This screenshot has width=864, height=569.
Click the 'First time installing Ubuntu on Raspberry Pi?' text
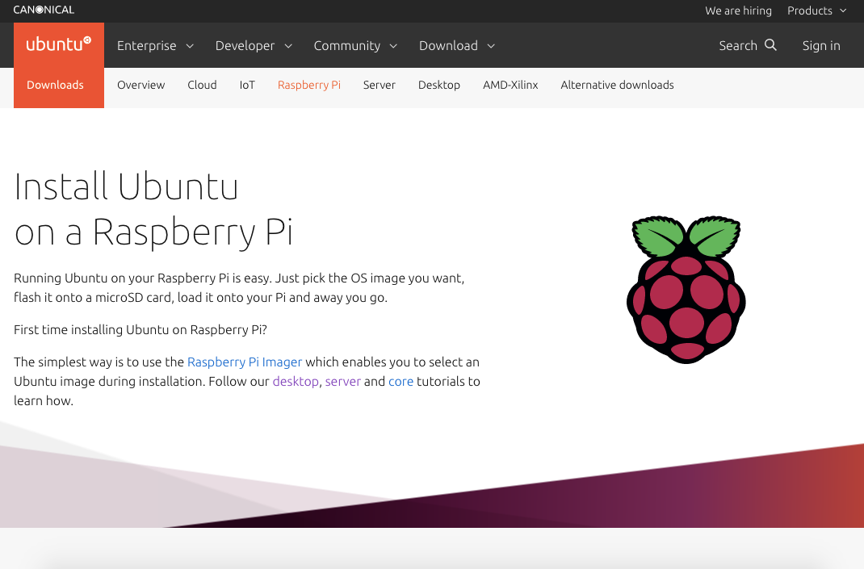tap(141, 329)
